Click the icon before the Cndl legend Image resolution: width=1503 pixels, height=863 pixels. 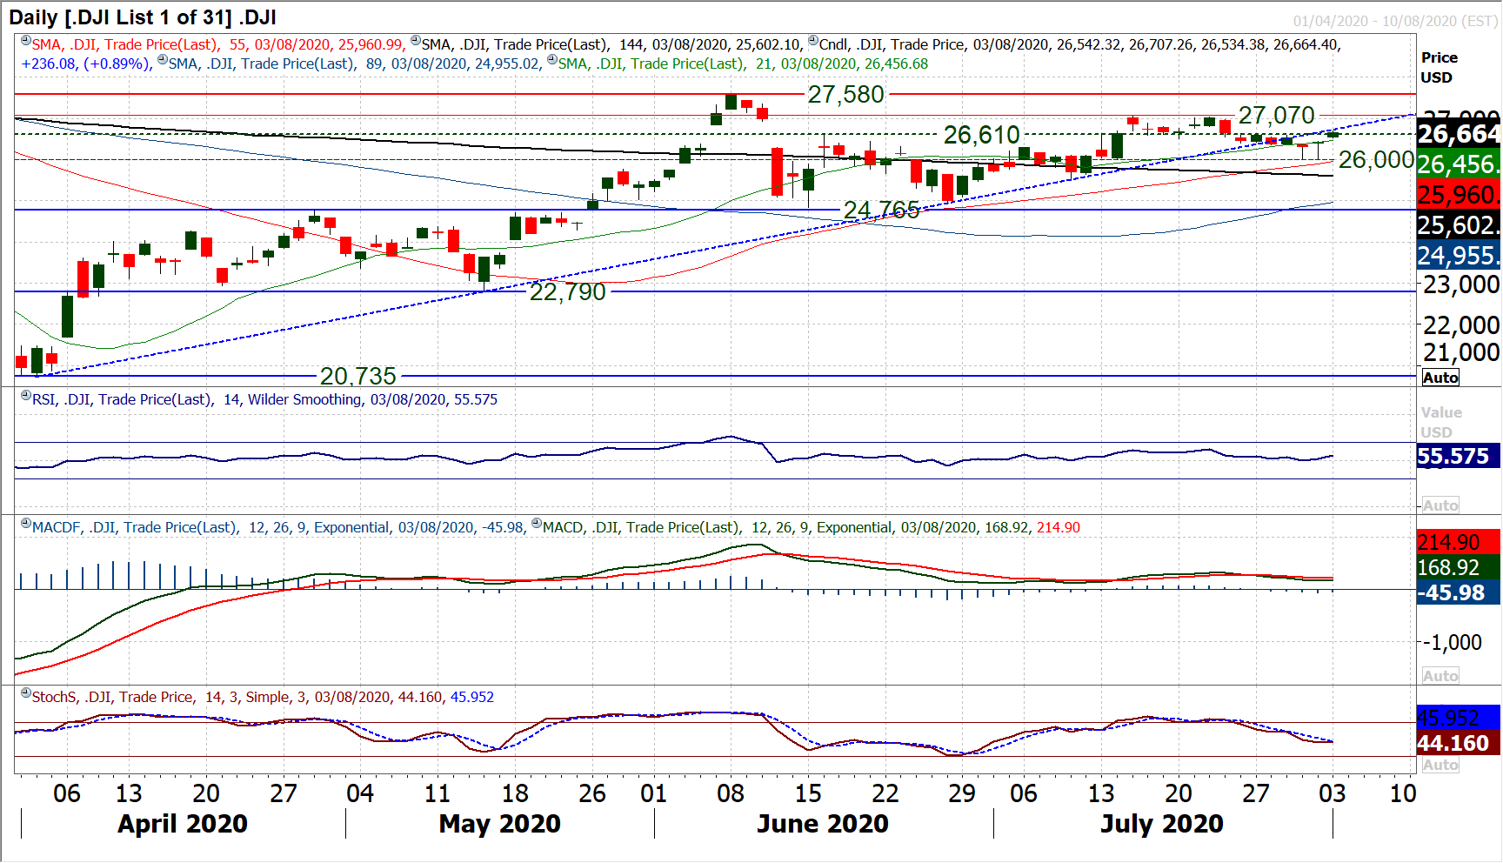[813, 41]
